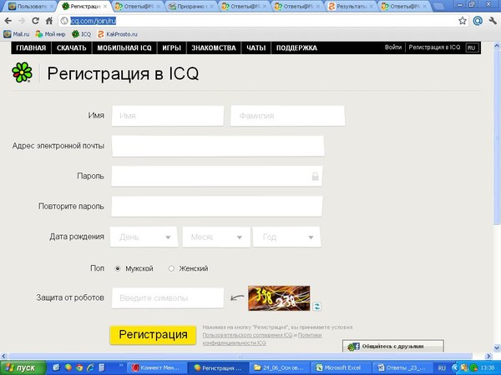501x375 pixels.
Task: Click the RU language indicator in taskbar
Action: (x=442, y=368)
